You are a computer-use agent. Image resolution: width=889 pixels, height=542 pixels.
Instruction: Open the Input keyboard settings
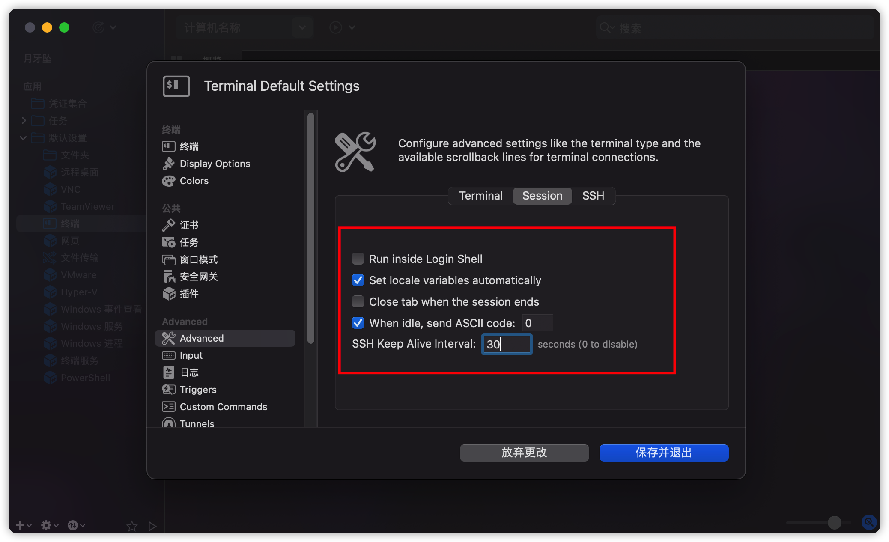(191, 355)
